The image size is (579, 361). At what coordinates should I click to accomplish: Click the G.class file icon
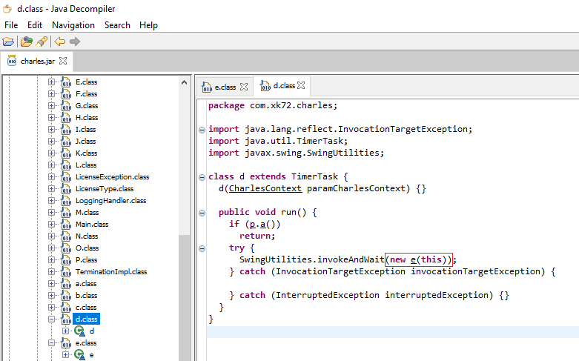coord(66,105)
